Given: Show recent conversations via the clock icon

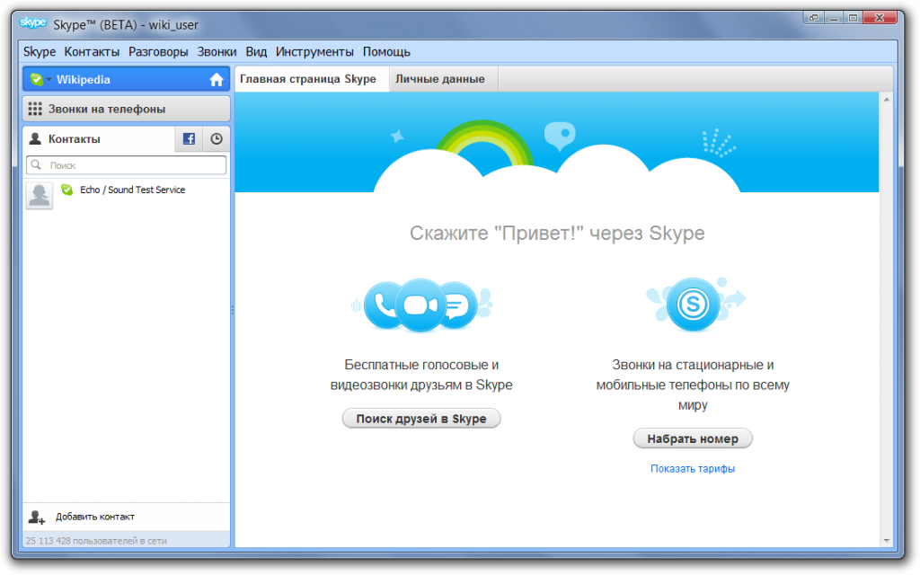Looking at the screenshot, I should click(x=217, y=139).
